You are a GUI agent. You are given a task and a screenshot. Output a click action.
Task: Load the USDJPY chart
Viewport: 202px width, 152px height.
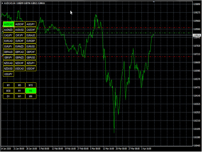click(9, 74)
